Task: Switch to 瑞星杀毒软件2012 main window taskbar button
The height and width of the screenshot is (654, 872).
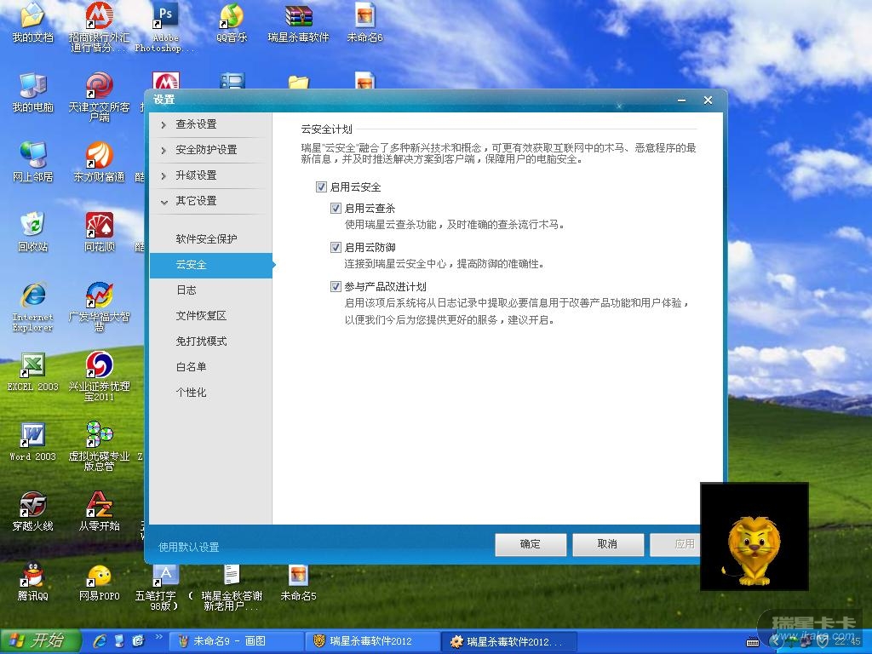Action: 372,641
